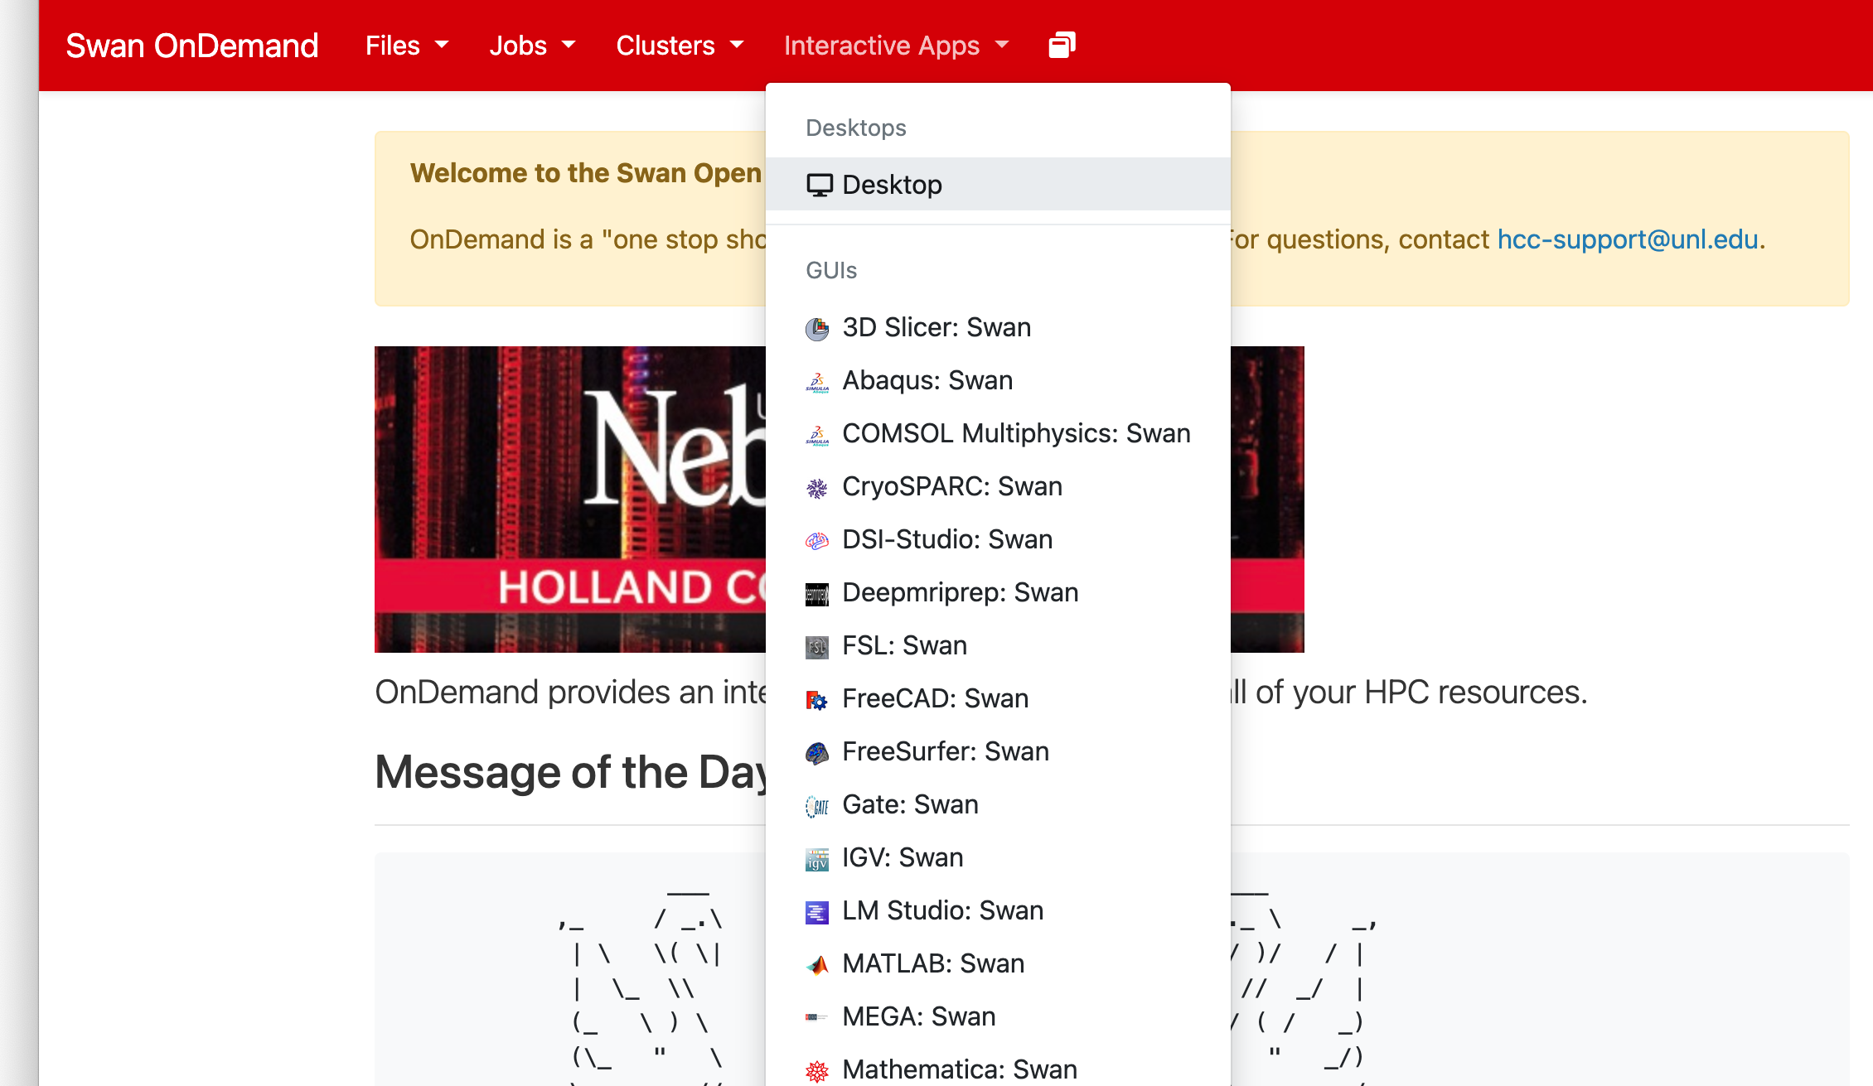1873x1086 pixels.
Task: Click the LM Studio purple icon
Action: click(x=817, y=912)
